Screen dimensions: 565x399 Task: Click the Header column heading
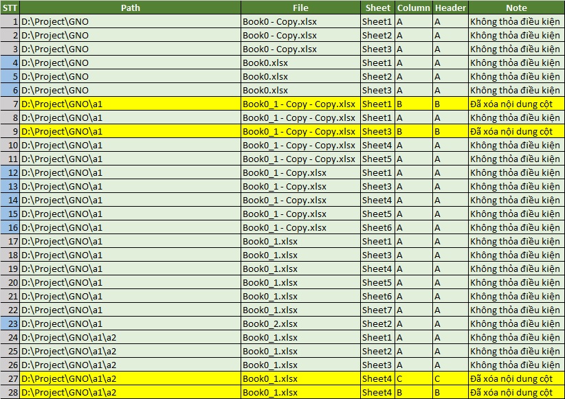450,8
